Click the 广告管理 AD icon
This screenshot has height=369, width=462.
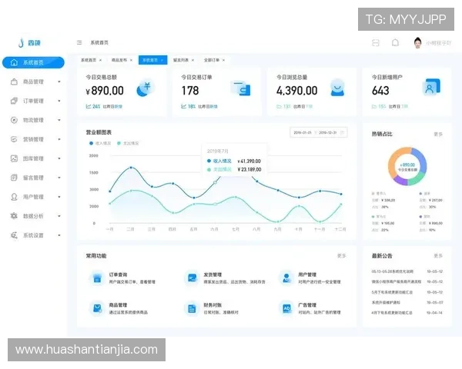(286, 308)
